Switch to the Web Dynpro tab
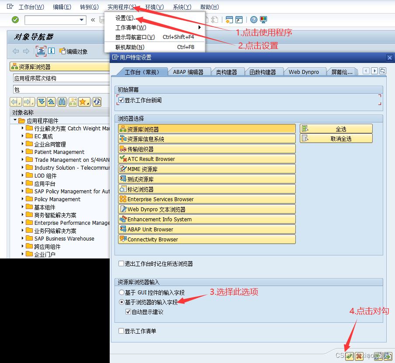 [304, 72]
